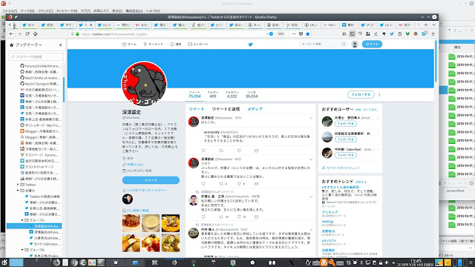Toggle the sidebar icon in Firefox toolbar
Image resolution: width=475 pixels, height=267 pixels.
pos(352,34)
